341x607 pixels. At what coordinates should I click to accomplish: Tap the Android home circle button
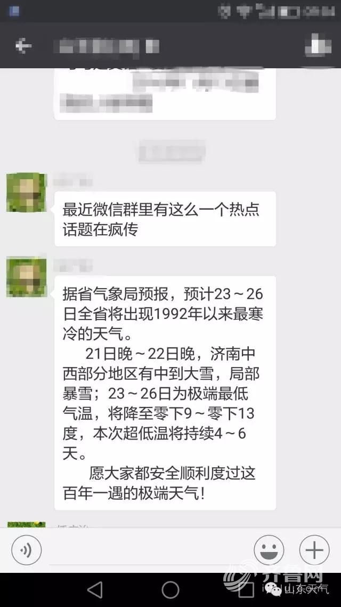[170, 590]
